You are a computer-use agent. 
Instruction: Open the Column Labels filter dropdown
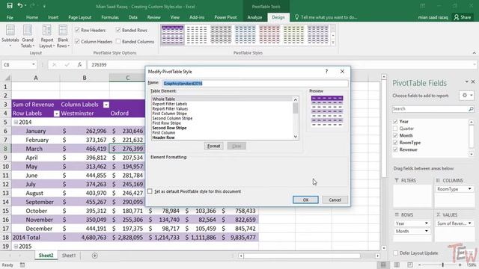click(x=106, y=105)
